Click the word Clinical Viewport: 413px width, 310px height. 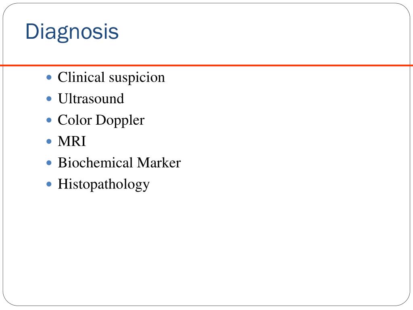(x=81, y=77)
